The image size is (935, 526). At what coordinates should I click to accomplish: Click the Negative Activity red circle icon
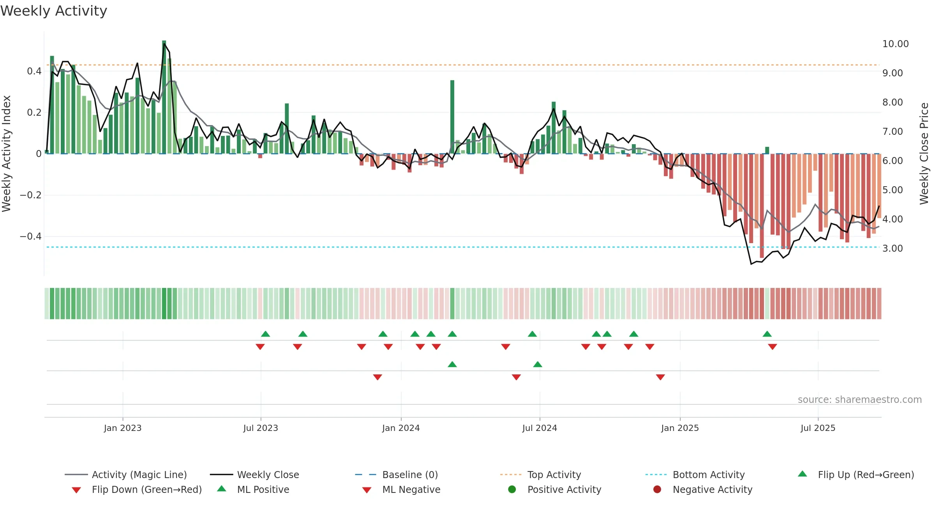[x=657, y=489]
